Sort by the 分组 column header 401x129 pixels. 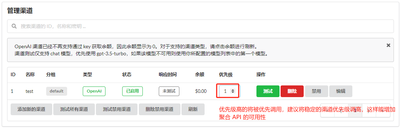[51, 75]
